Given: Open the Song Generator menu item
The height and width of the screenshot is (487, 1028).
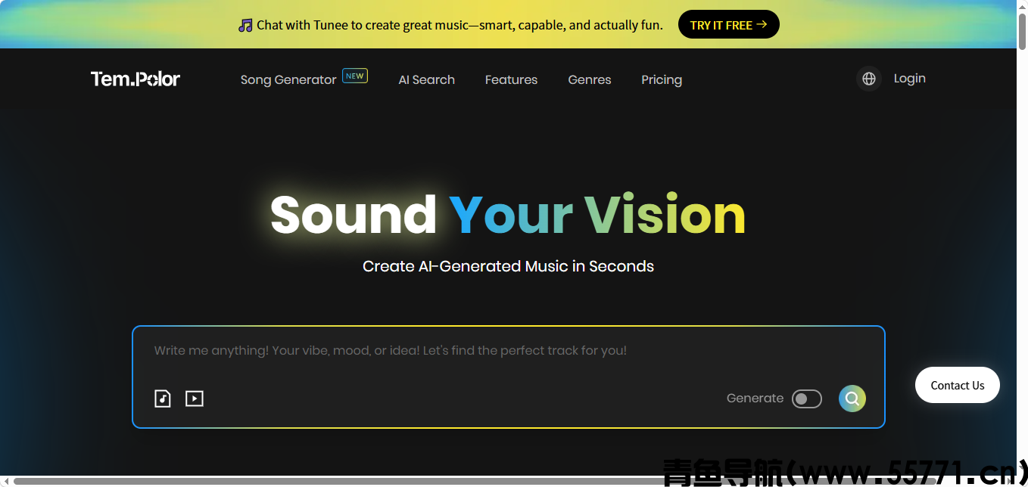Looking at the screenshot, I should pyautogui.click(x=288, y=79).
